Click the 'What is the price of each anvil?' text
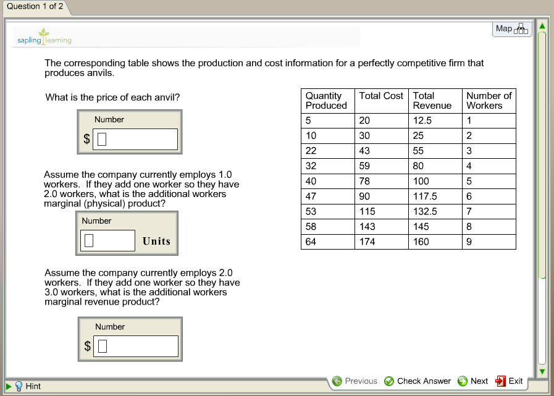This screenshot has width=554, height=396. pos(112,97)
